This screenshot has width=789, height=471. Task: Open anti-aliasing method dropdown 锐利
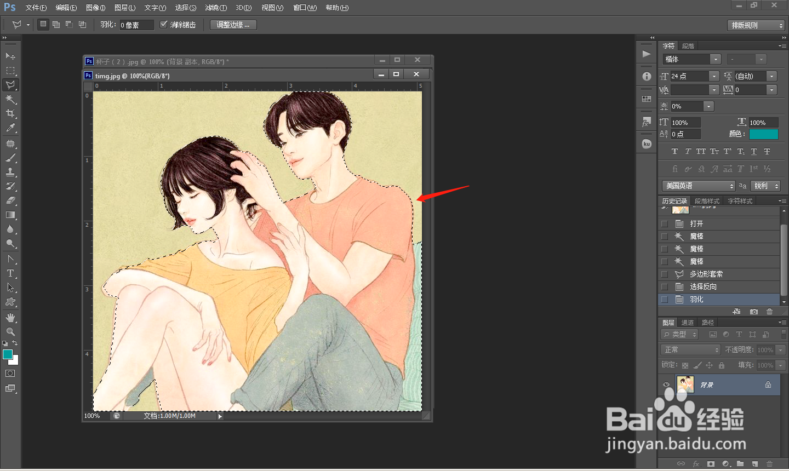pyautogui.click(x=765, y=186)
